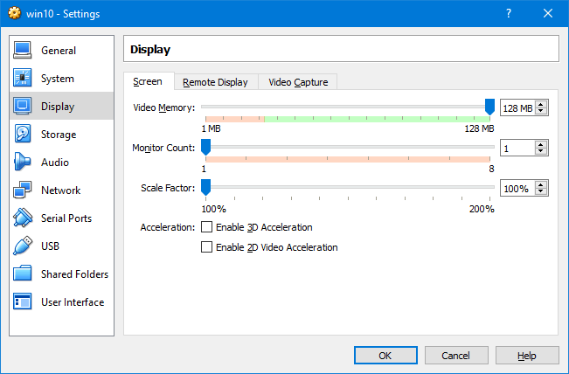Enable 2D Video Acceleration checkbox
The image size is (569, 374).
click(207, 247)
